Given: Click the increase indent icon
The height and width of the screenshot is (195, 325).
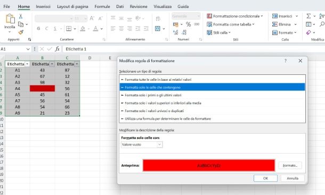Looking at the screenshot, I should coord(147,29).
